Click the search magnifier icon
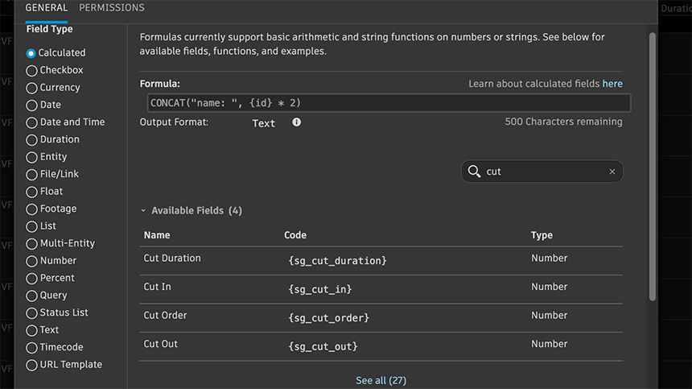Viewport: 692px width, 389px height. coord(474,172)
